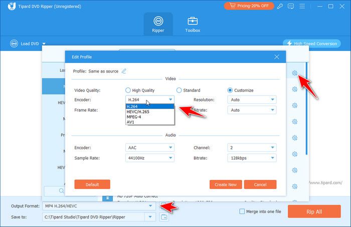Viewport: 351px width, 227px height.
Task: Click the profile search magnifier icon
Action: (x=61, y=190)
